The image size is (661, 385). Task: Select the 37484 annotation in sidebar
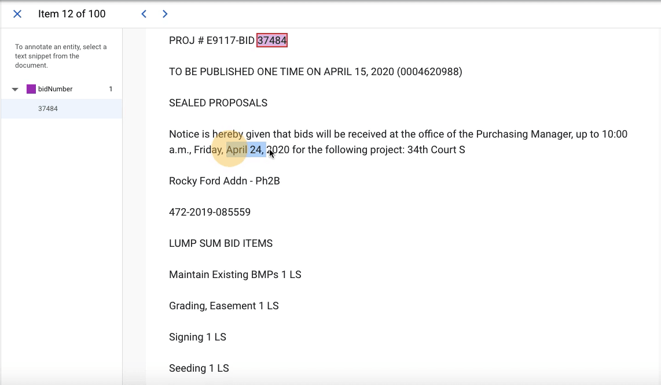coord(61,109)
